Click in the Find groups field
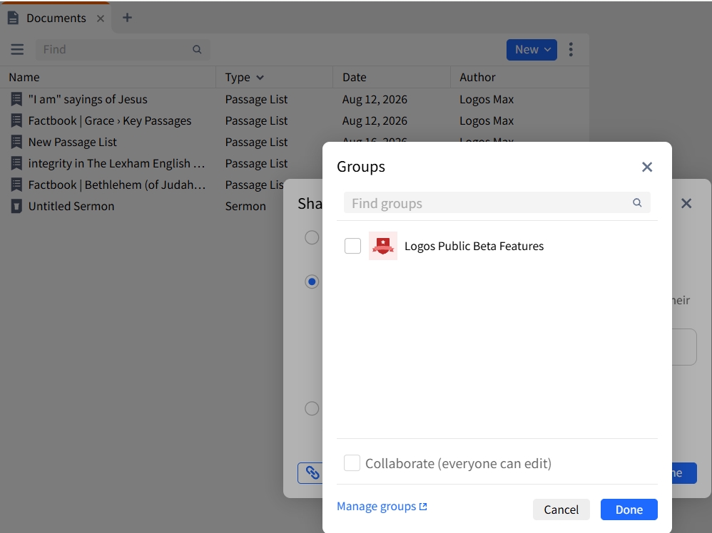The image size is (712, 533). (497, 203)
